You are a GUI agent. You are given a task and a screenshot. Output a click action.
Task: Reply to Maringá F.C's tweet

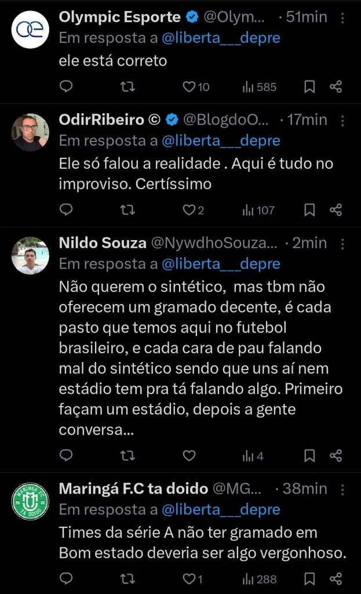[67, 579]
